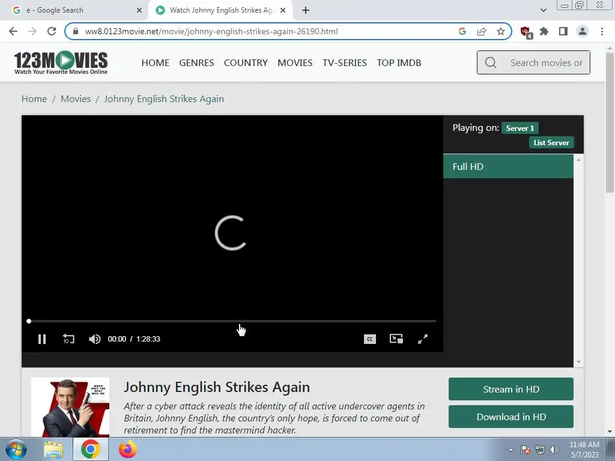Click Stream in HD button
Viewport: 615px width, 461px height.
click(x=511, y=389)
